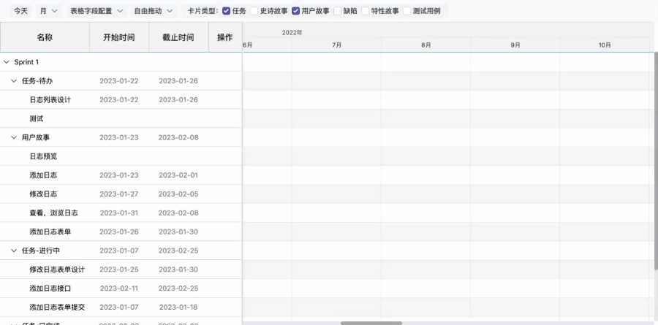The height and width of the screenshot is (325, 658).
Task: Check the 测试用例 checkbox
Action: pyautogui.click(x=407, y=11)
